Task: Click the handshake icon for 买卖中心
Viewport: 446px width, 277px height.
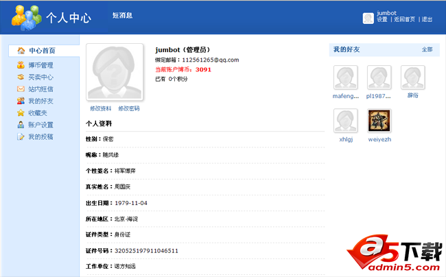Action: (x=21, y=77)
